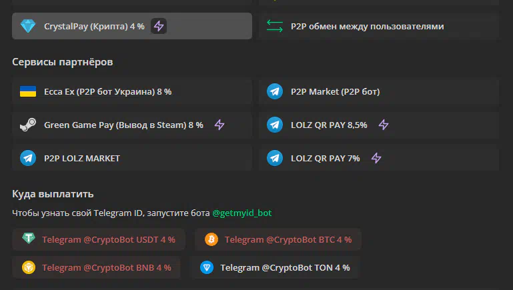Screen dimensions: 513x290
Task: Click lightning icon beside LOLZ QR PAY 7%
Action: click(x=376, y=158)
